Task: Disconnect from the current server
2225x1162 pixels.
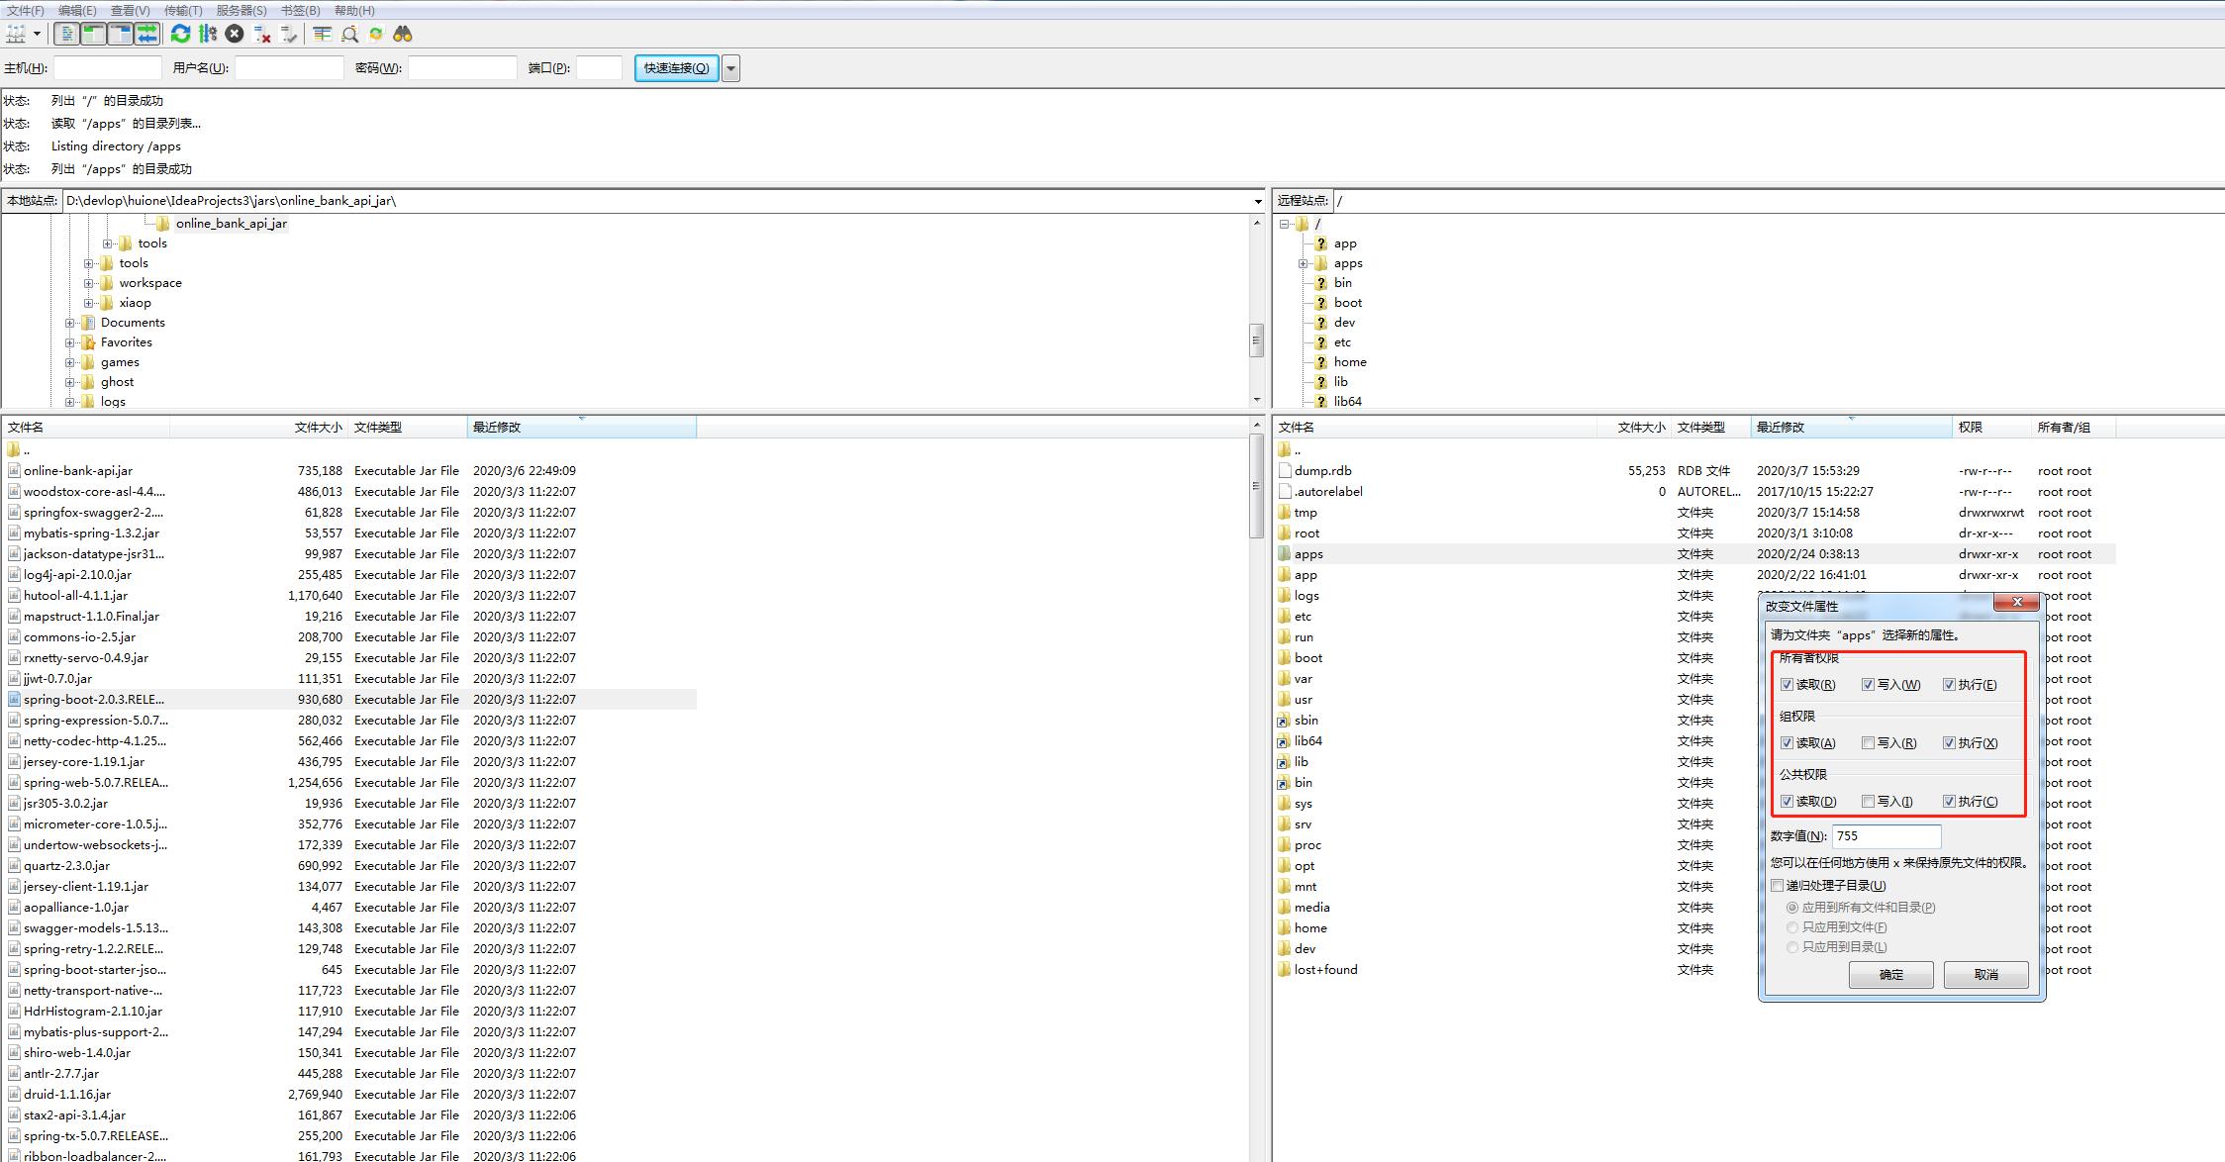Action: pyautogui.click(x=261, y=34)
